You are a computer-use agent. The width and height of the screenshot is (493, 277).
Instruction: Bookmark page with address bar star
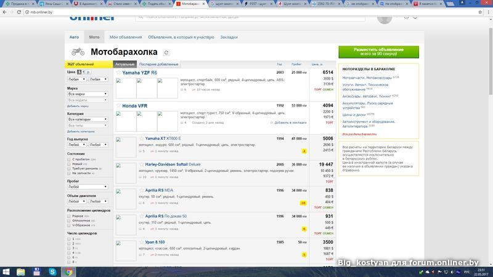[480, 12]
